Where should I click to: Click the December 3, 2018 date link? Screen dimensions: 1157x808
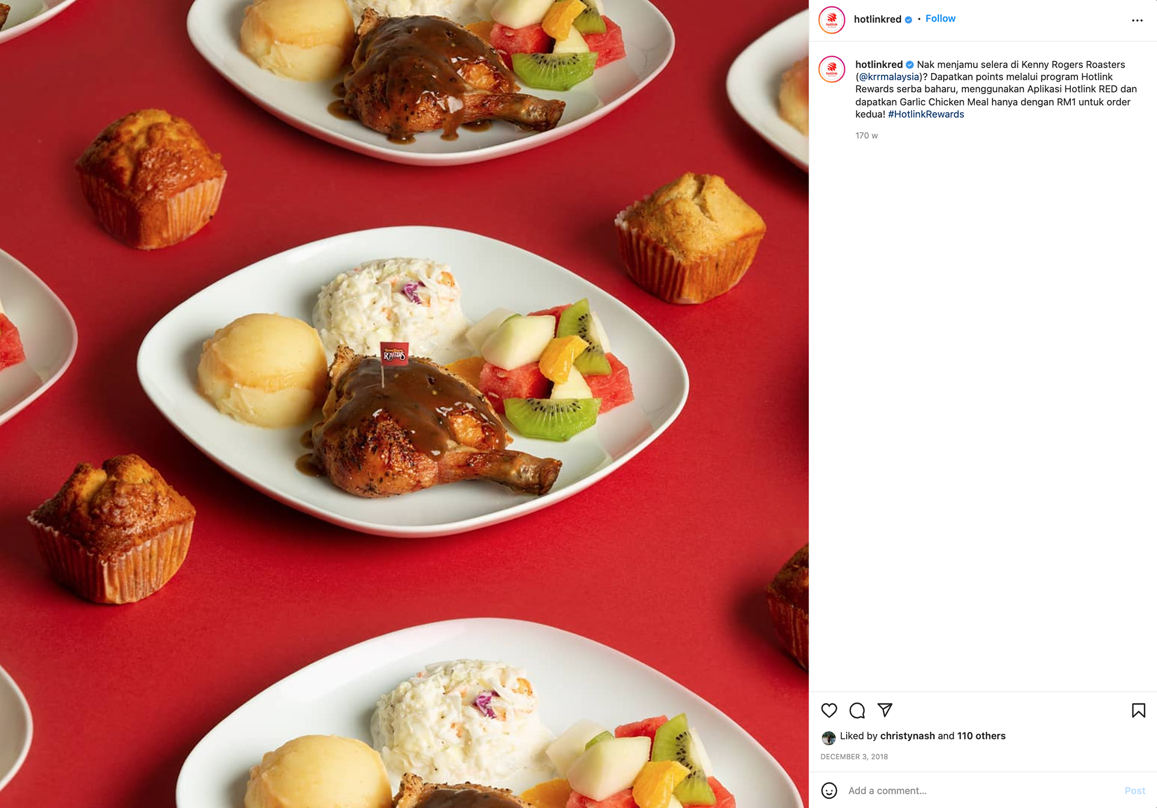click(854, 757)
